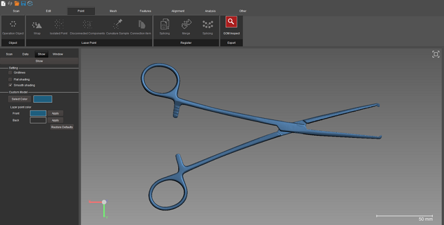
Task: Open the Edit ribbon tab
Action: click(x=48, y=11)
